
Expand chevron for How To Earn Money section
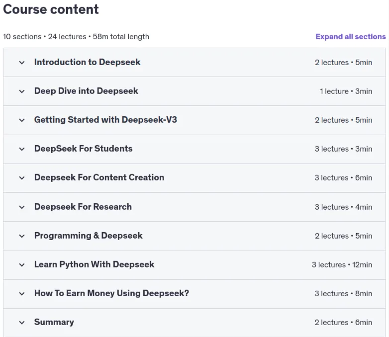(x=22, y=294)
